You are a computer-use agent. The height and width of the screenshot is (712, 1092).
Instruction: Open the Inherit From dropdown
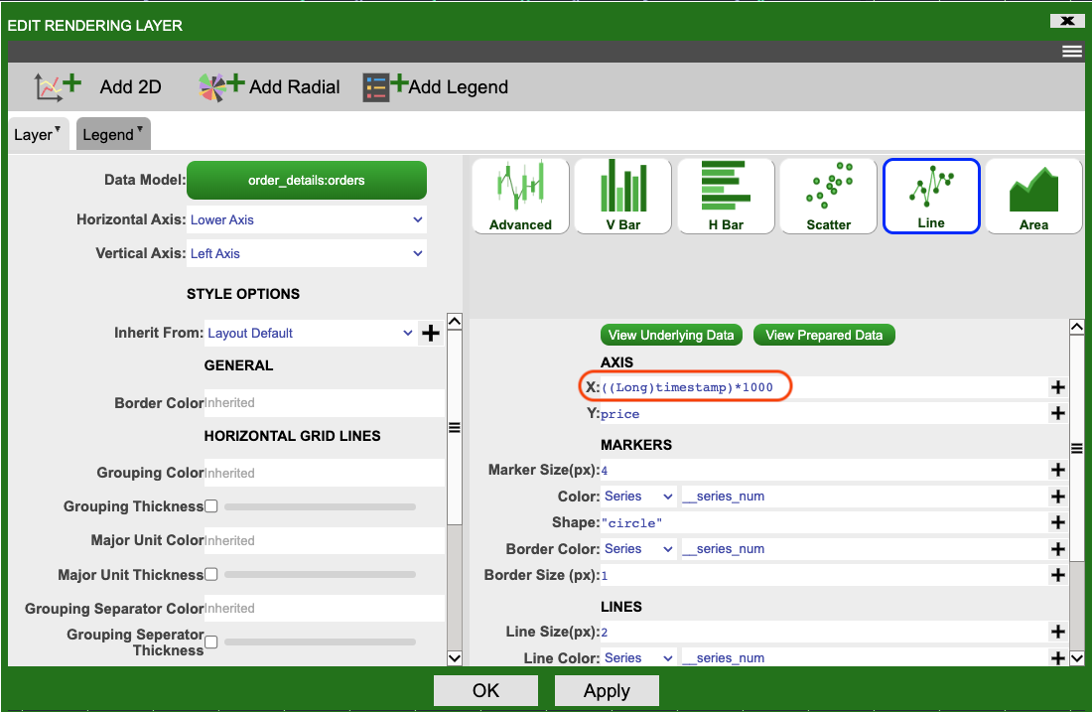click(310, 334)
